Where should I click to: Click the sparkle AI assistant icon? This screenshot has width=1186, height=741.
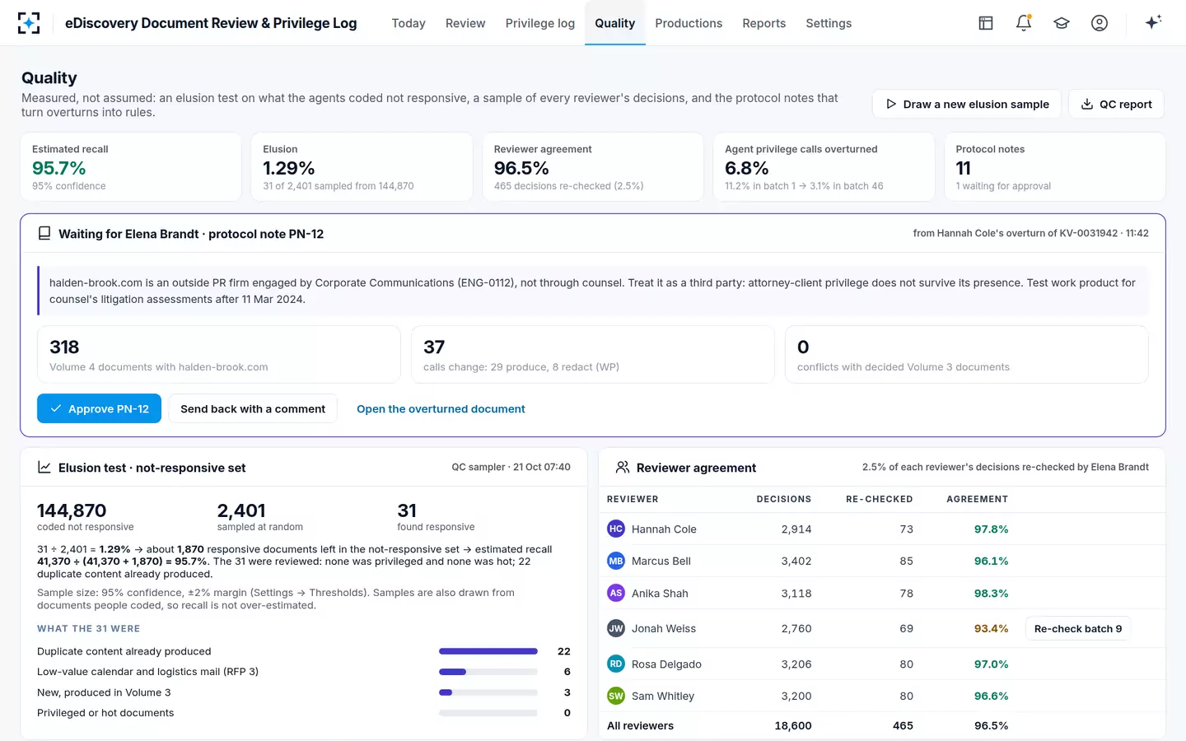1153,22
